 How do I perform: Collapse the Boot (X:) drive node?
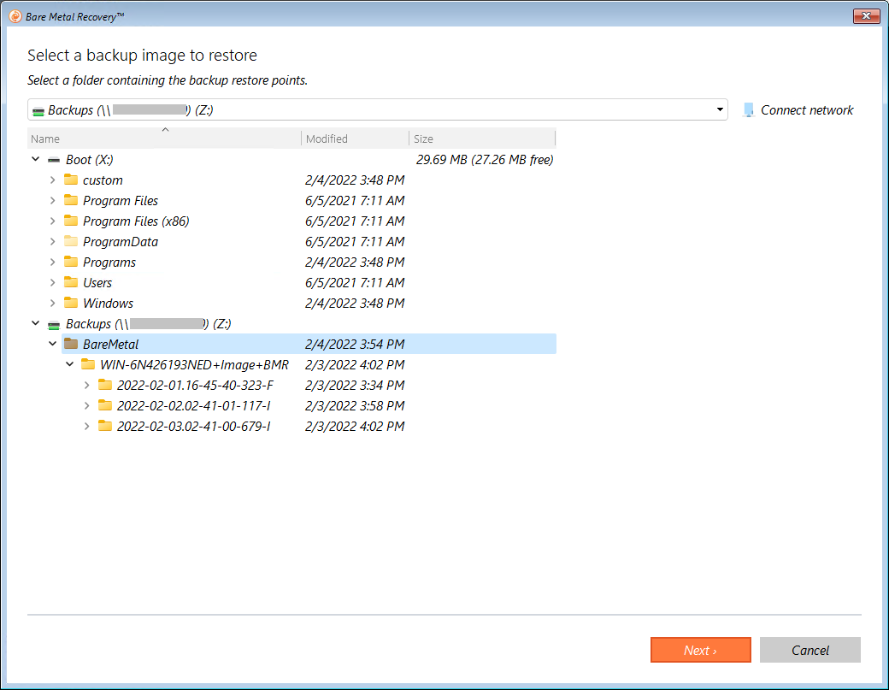[x=35, y=160]
